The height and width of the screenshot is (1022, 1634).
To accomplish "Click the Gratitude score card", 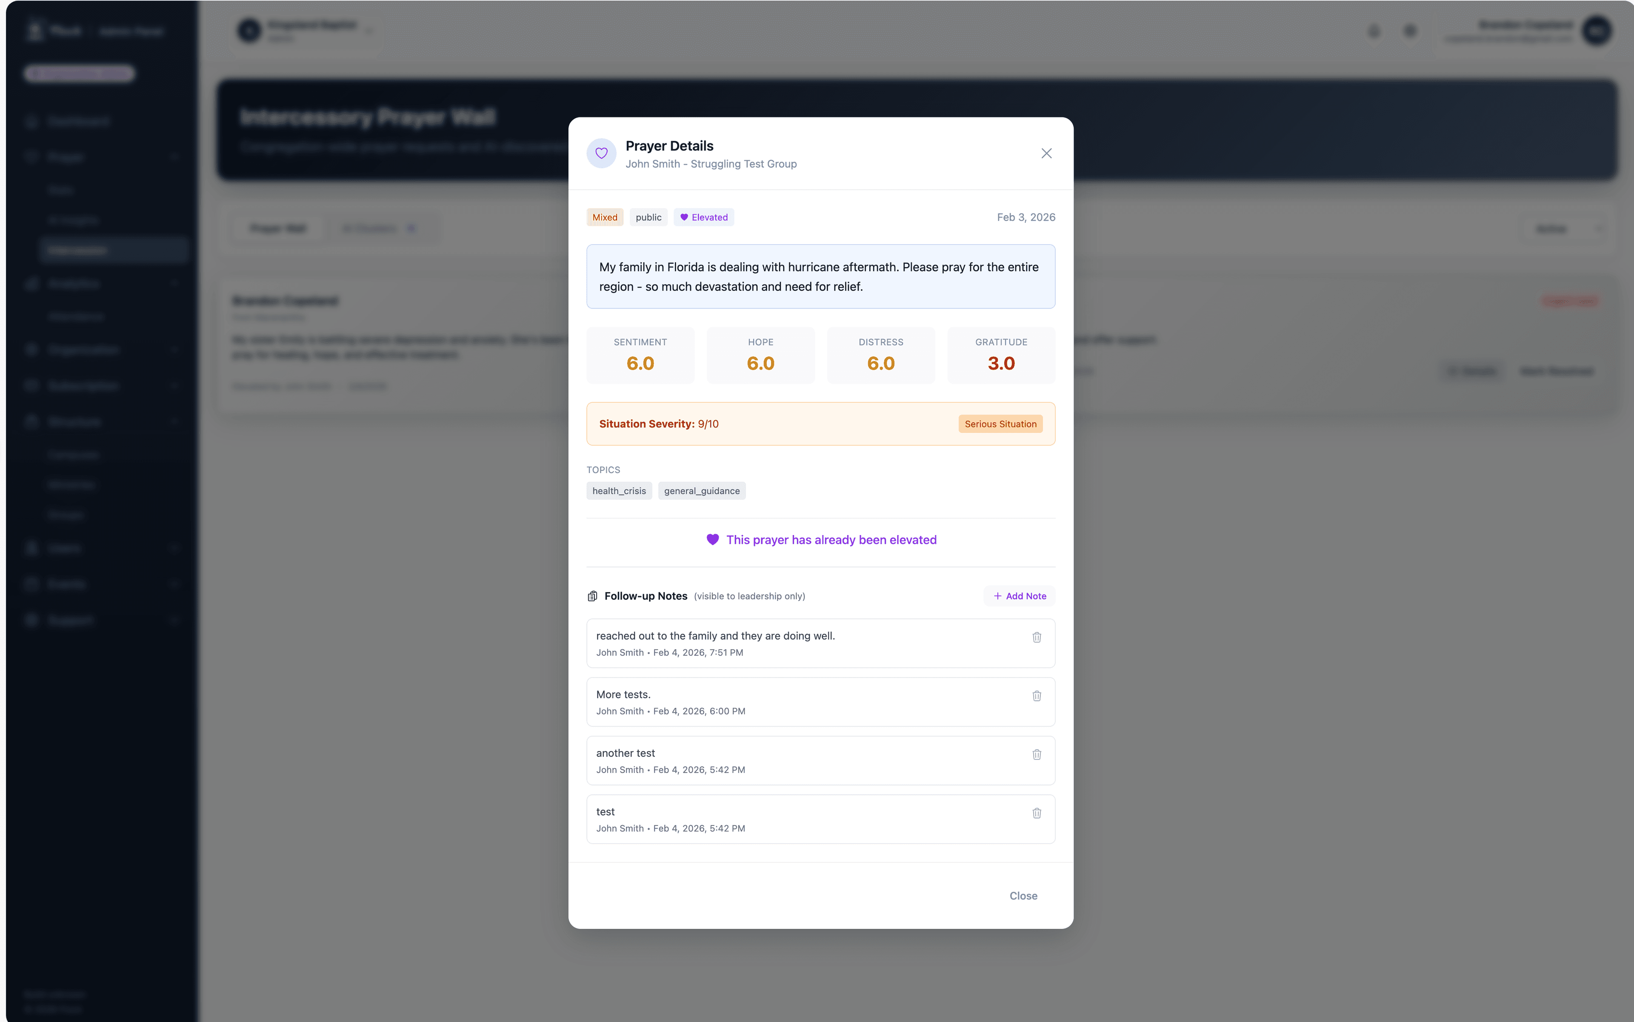I will [x=1001, y=356].
